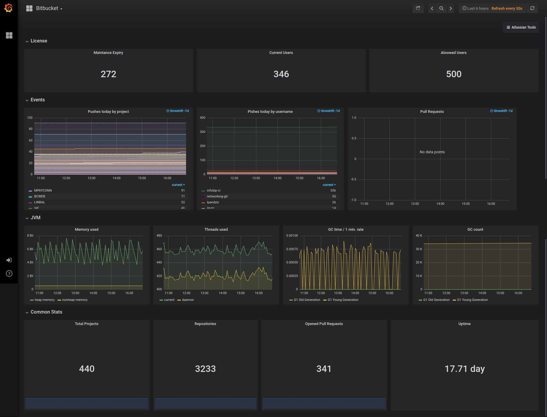Shift time range back with left arrow

(x=432, y=8)
